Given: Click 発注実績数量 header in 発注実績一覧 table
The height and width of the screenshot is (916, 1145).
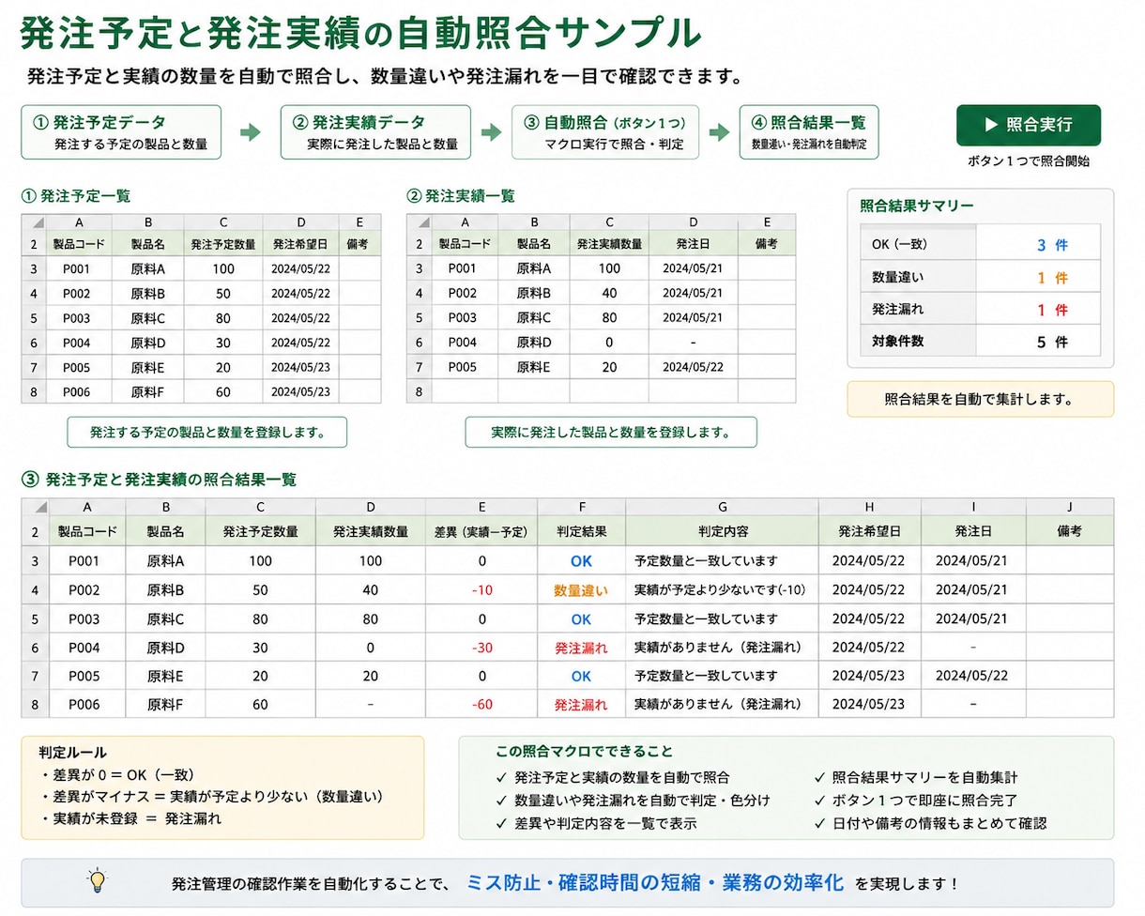Looking at the screenshot, I should click(x=609, y=244).
